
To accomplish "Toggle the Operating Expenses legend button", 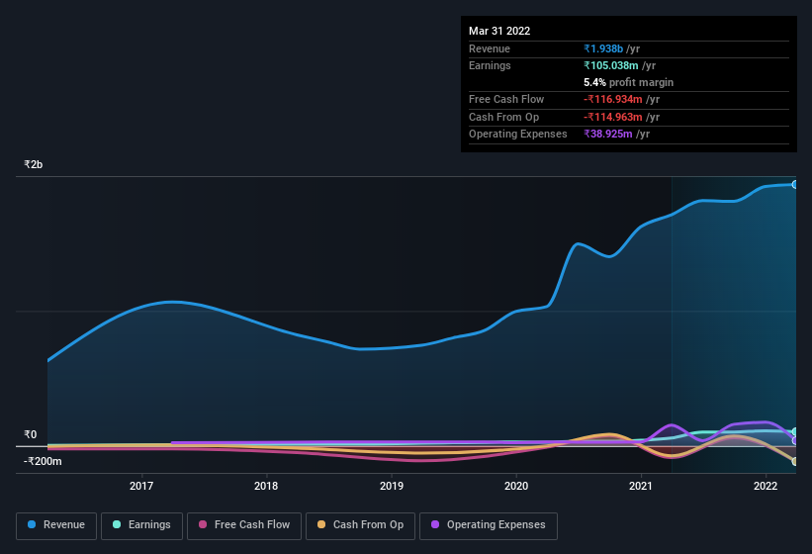I will (x=489, y=525).
